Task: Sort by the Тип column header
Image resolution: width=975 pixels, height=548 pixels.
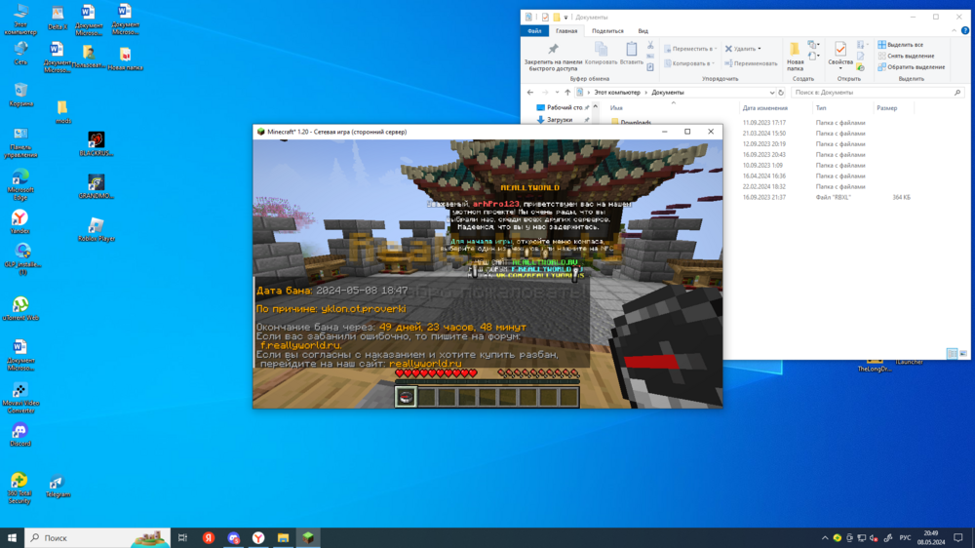Action: (x=821, y=108)
